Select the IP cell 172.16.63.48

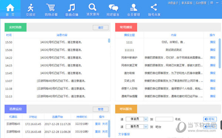(33, 132)
